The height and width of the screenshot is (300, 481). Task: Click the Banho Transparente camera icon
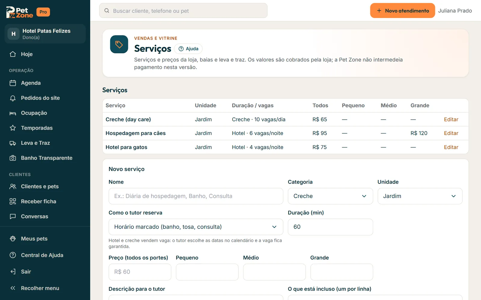click(x=13, y=158)
